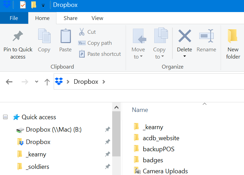Unpin the _kearny quick access item

107,154
